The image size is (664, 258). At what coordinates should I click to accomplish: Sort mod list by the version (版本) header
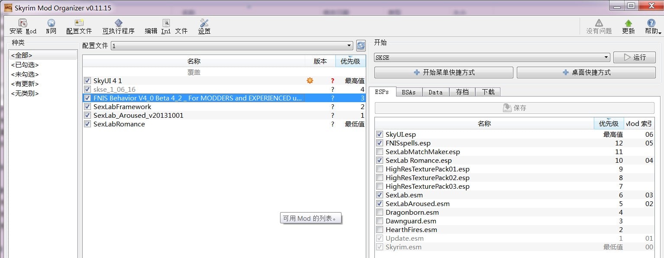[x=320, y=61]
